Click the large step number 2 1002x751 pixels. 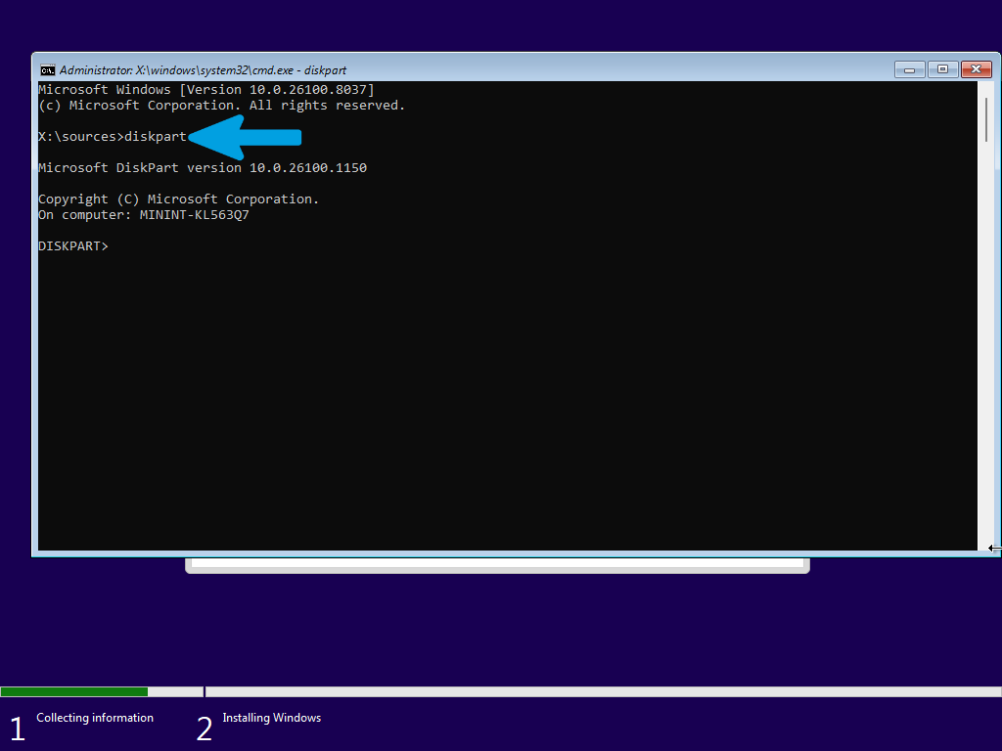(204, 729)
